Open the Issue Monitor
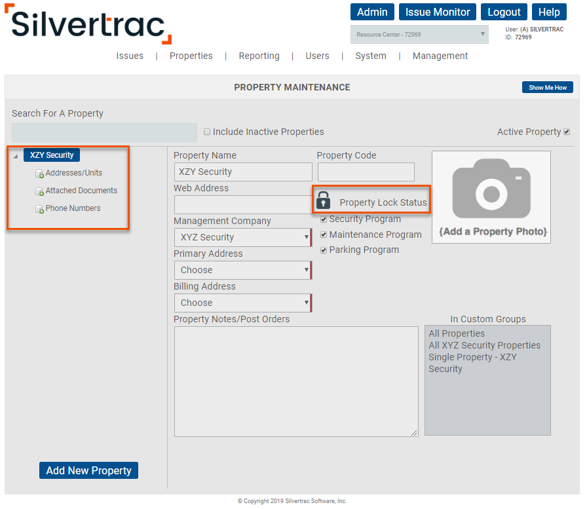Image resolution: width=587 pixels, height=509 pixels. pos(437,12)
